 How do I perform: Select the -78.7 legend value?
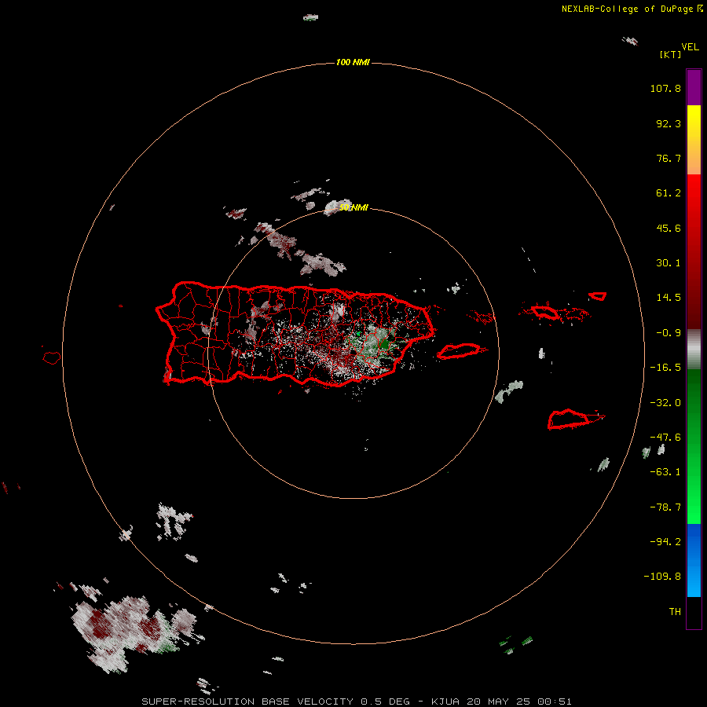pyautogui.click(x=665, y=507)
